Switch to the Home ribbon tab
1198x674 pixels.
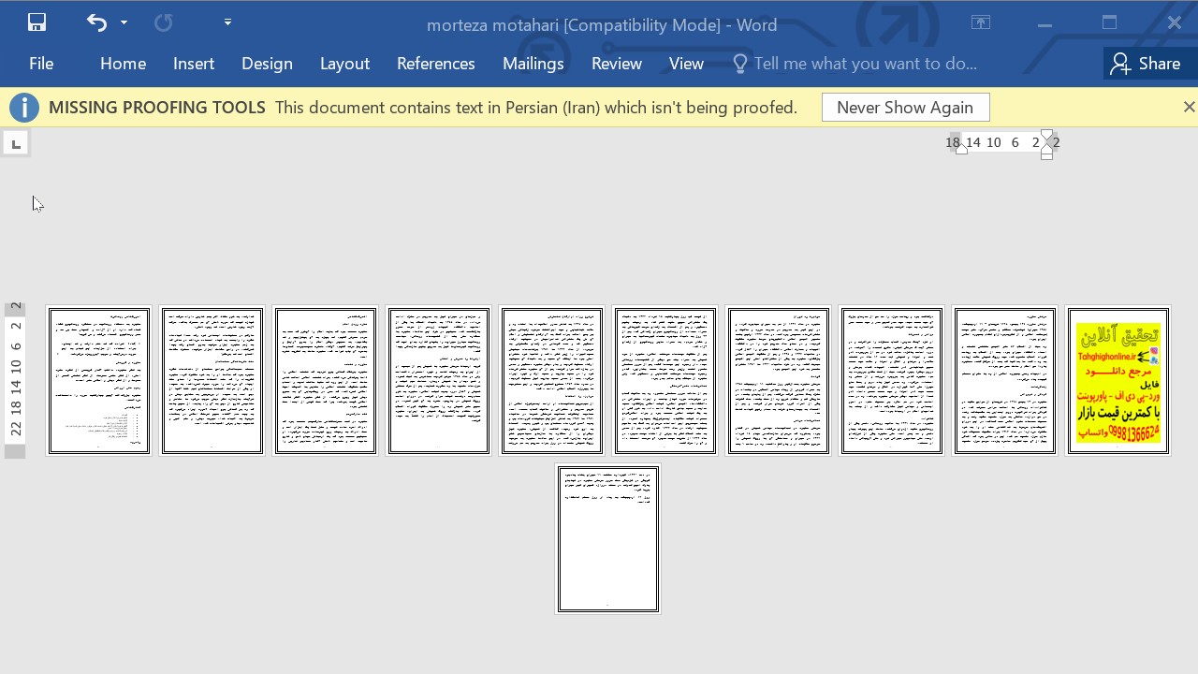pyautogui.click(x=123, y=64)
